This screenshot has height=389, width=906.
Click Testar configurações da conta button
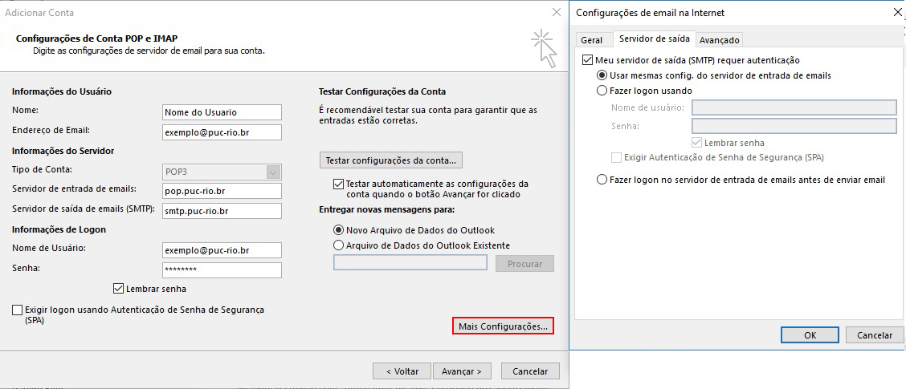click(391, 160)
